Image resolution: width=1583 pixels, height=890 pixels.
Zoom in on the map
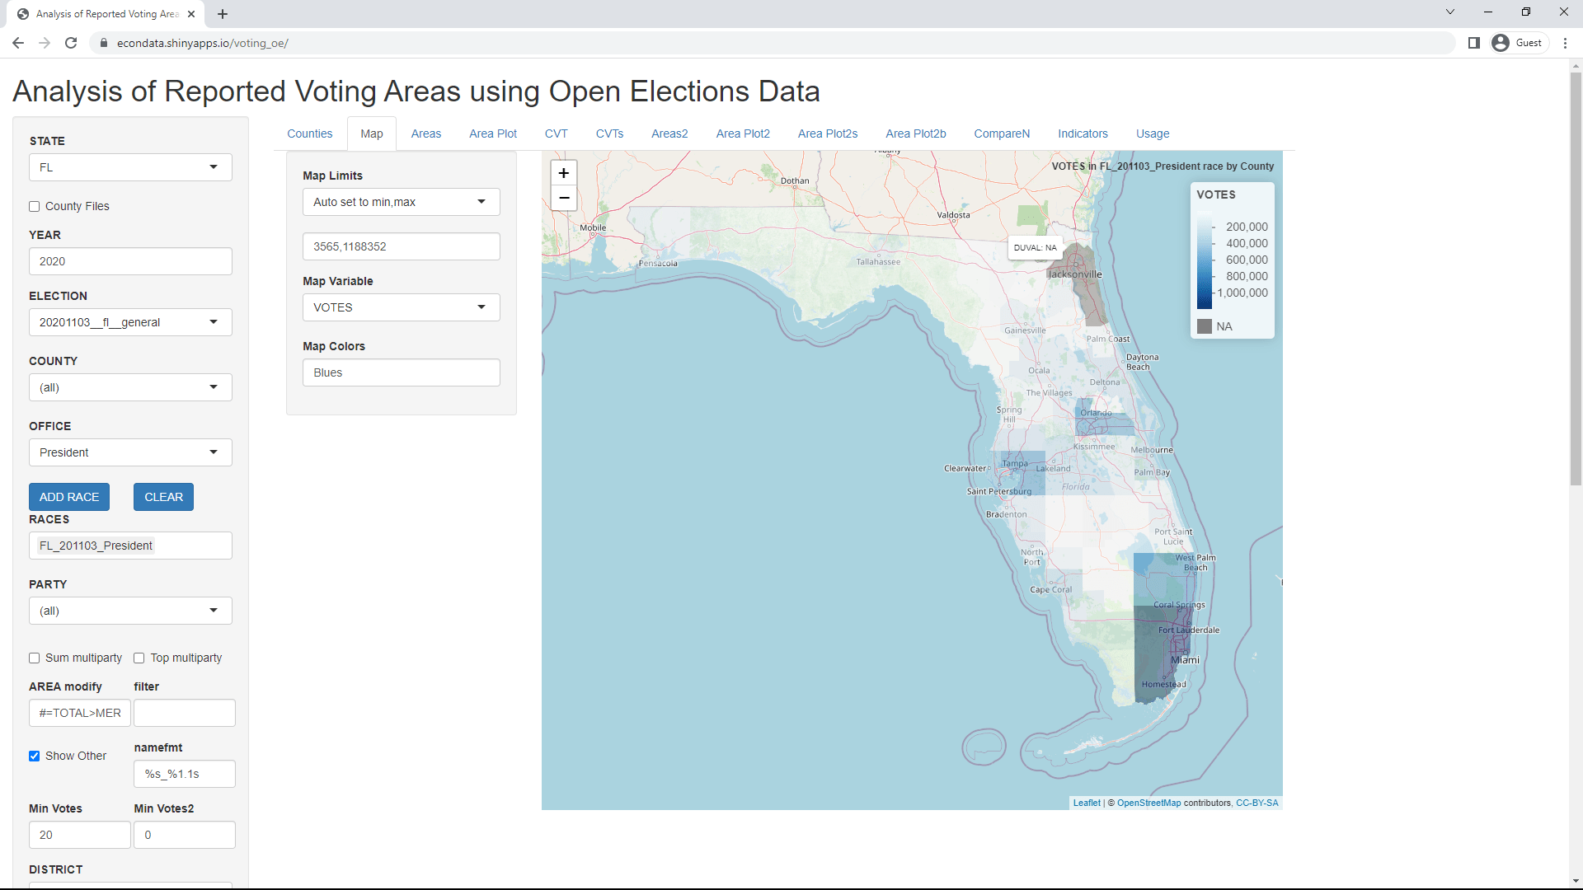pos(563,173)
